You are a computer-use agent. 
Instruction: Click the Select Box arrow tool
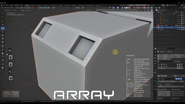(3, 14)
